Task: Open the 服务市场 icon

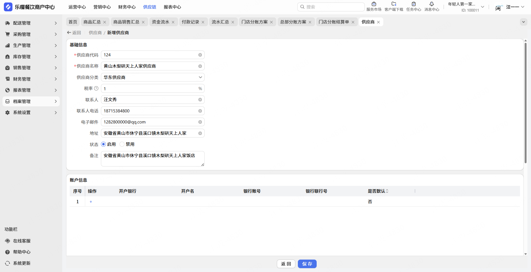Action: click(374, 4)
